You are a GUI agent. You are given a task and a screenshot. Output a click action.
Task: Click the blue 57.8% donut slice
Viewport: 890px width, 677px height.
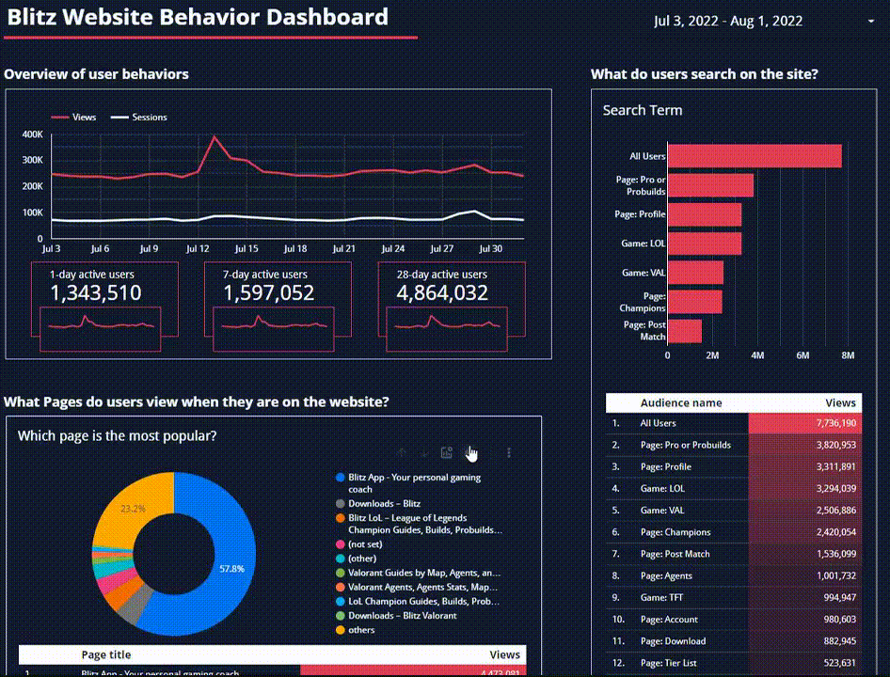pyautogui.click(x=231, y=568)
